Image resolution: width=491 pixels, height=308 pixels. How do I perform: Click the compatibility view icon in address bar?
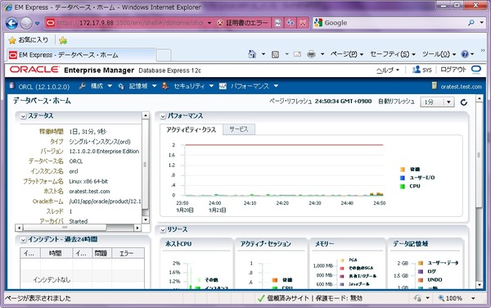pos(277,23)
